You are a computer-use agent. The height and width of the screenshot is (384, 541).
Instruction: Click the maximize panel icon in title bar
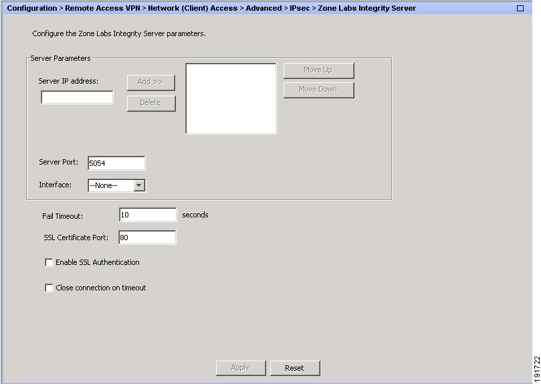(x=520, y=8)
